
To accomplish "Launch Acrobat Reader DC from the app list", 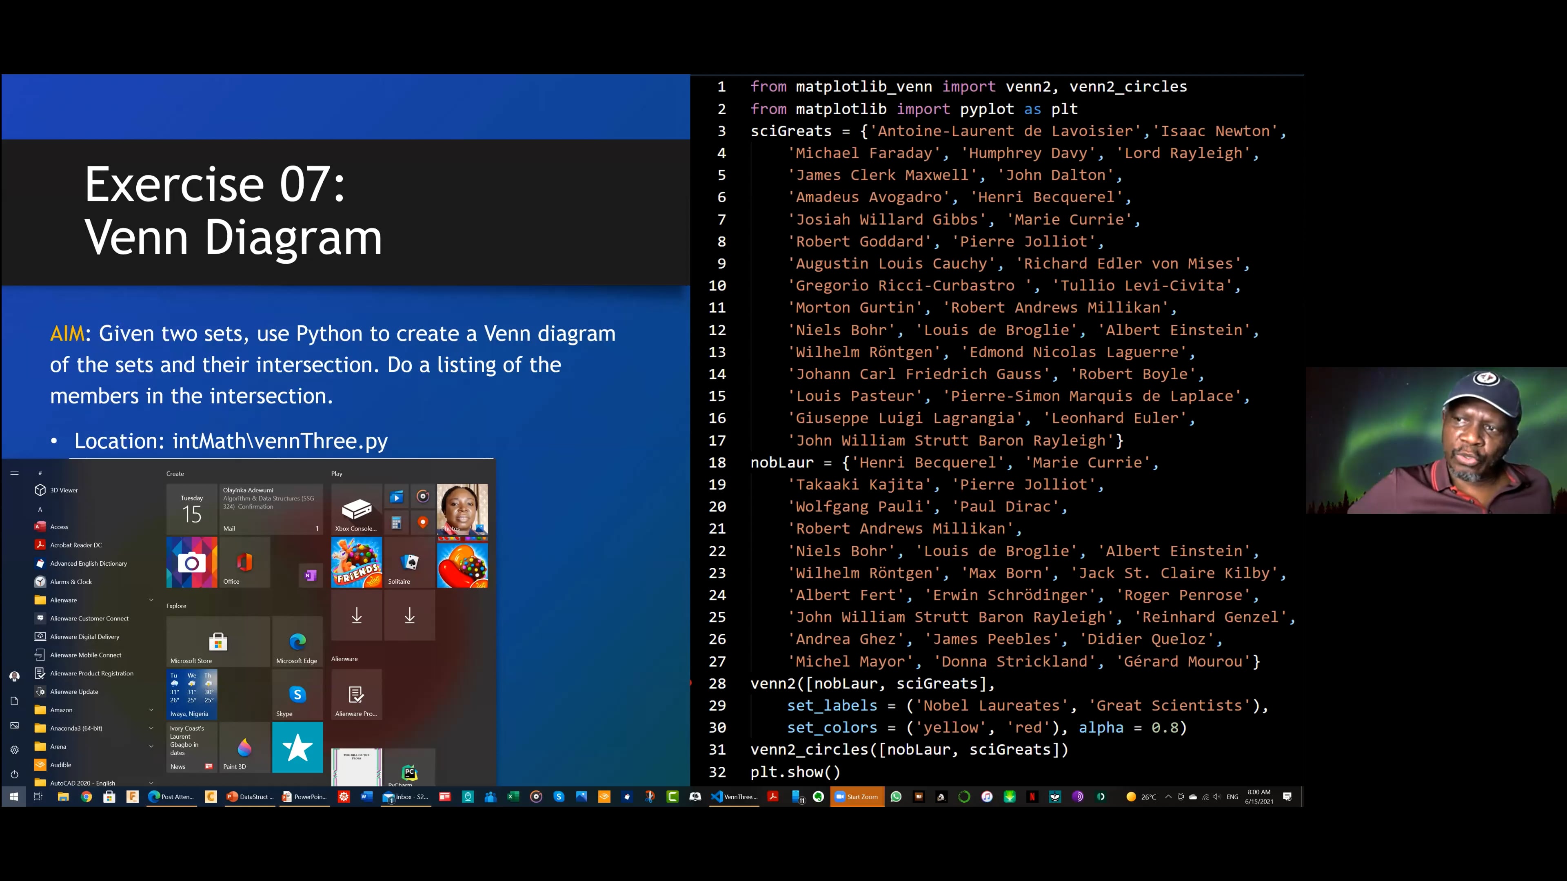I will coord(77,545).
